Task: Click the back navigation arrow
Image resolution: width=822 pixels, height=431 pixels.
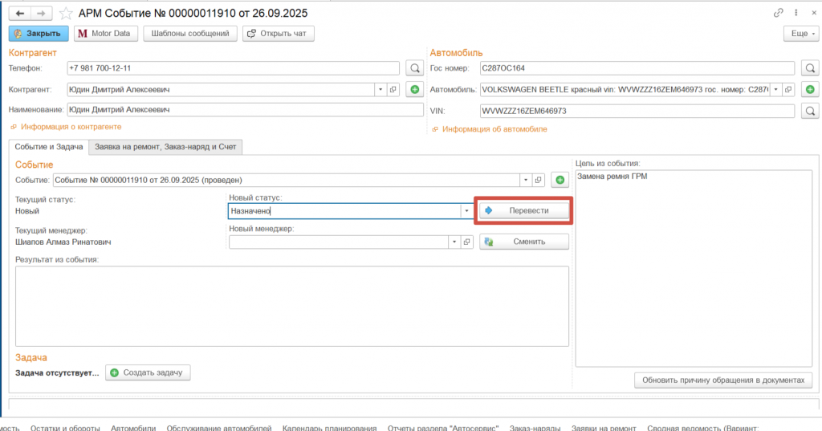Action: pos(20,14)
